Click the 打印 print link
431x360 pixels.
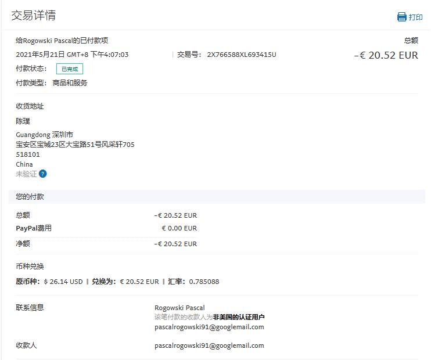[x=416, y=17]
